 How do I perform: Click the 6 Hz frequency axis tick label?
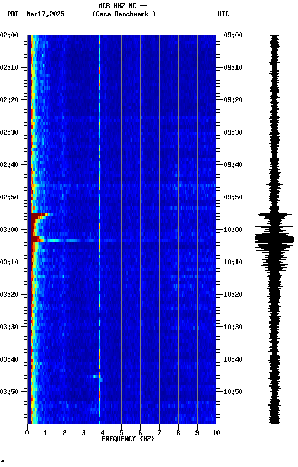[x=140, y=433]
